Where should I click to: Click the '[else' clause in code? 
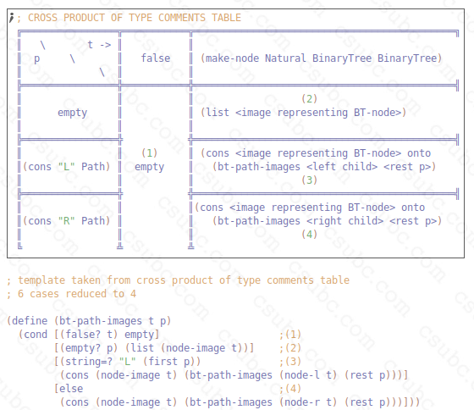(69, 389)
